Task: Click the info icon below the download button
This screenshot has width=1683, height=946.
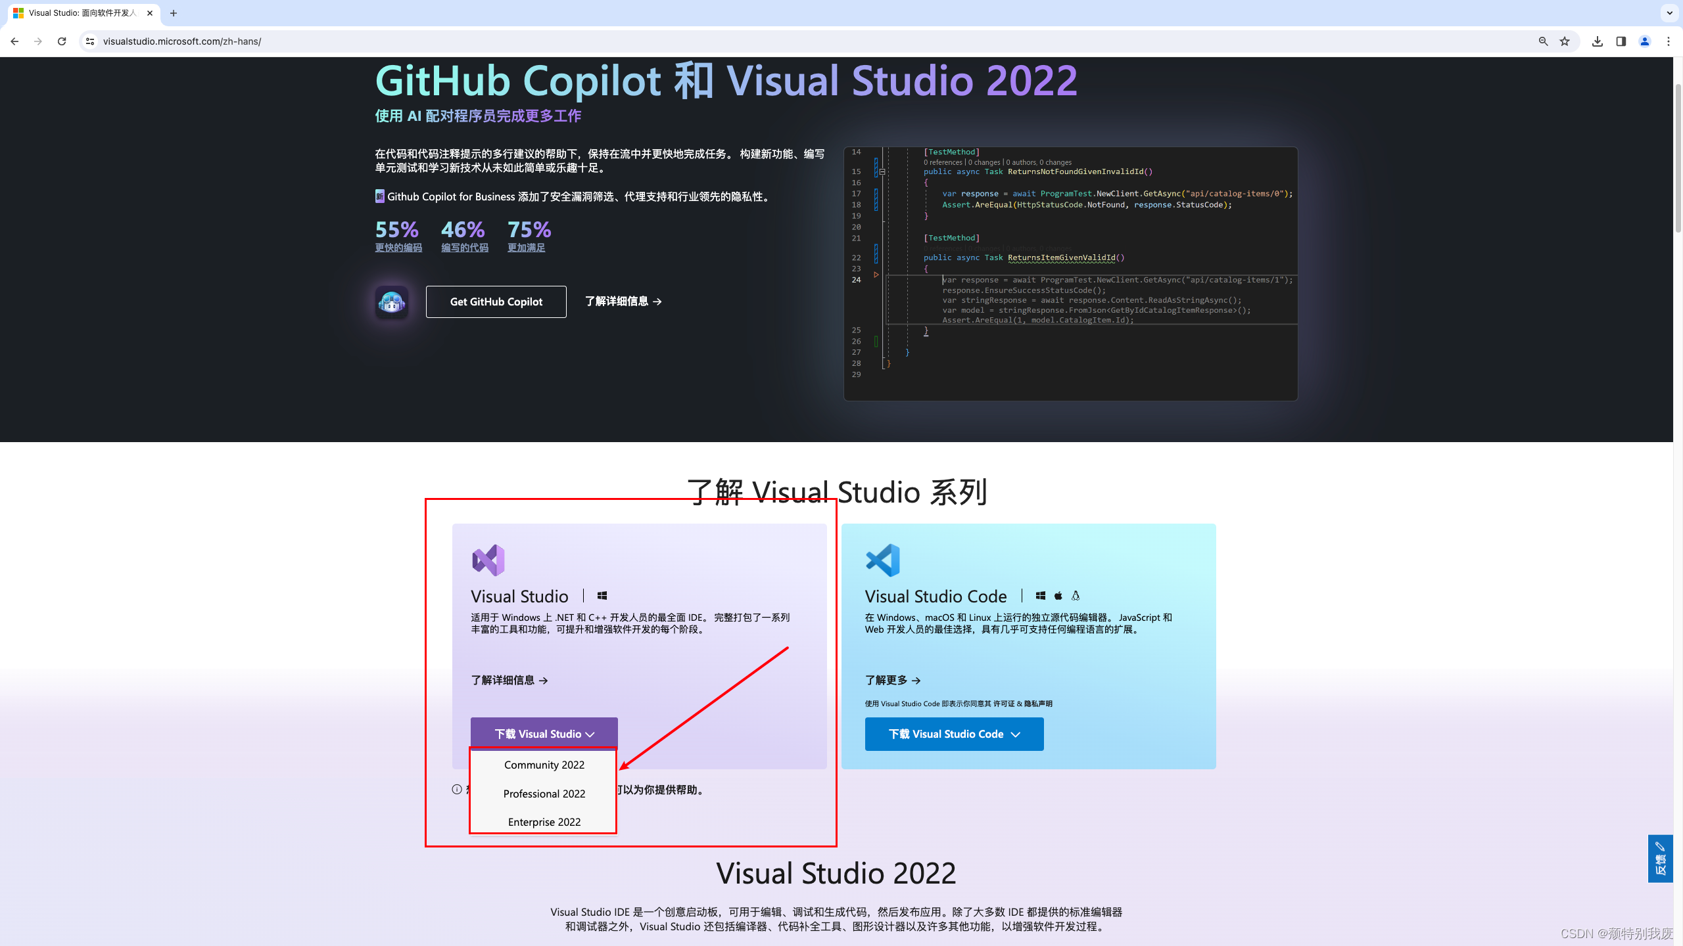Action: [x=457, y=790]
